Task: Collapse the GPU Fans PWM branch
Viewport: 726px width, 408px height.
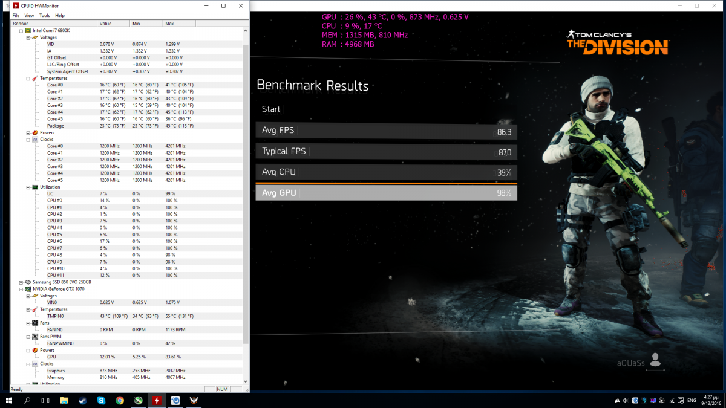Action: tap(28, 337)
